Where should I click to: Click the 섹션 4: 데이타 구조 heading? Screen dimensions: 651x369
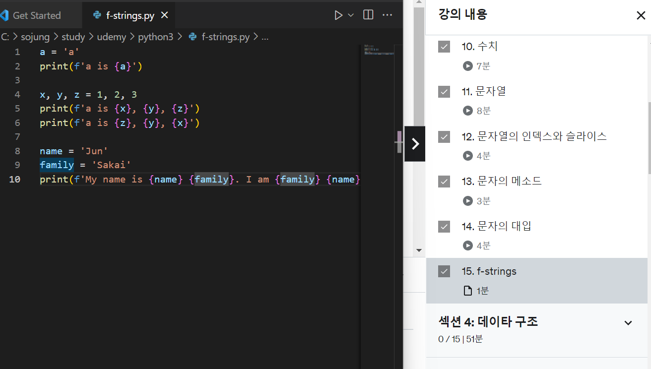(x=488, y=321)
